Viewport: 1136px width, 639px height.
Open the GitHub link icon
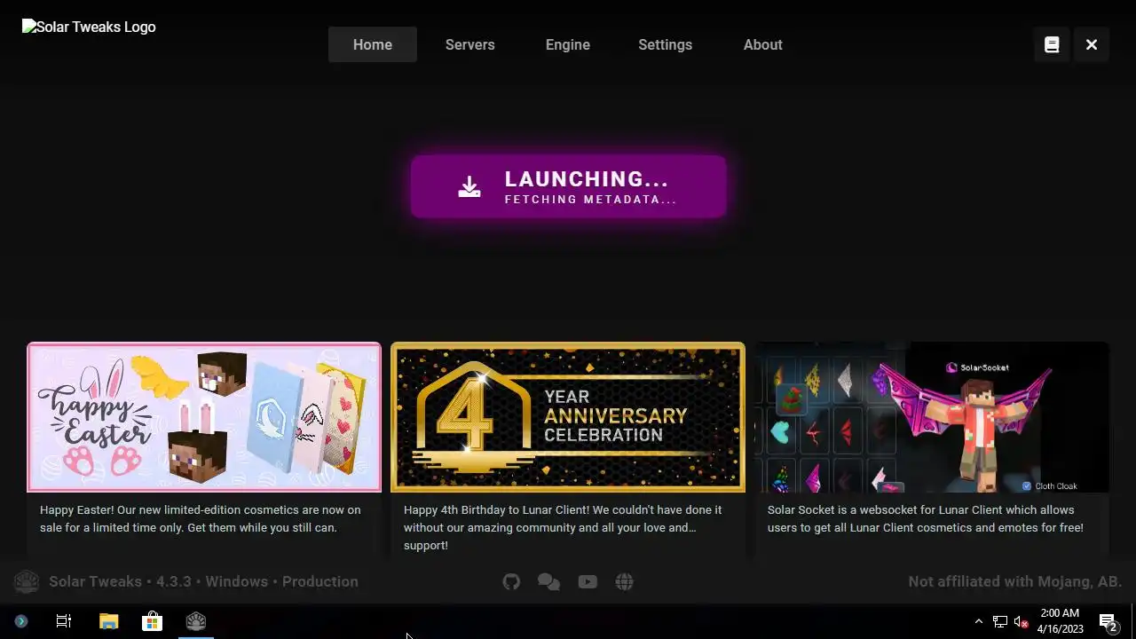511,582
